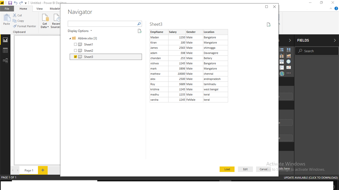Image resolution: width=339 pixels, height=190 pixels.
Task: Open the Display Options dropdown
Action: 80,31
